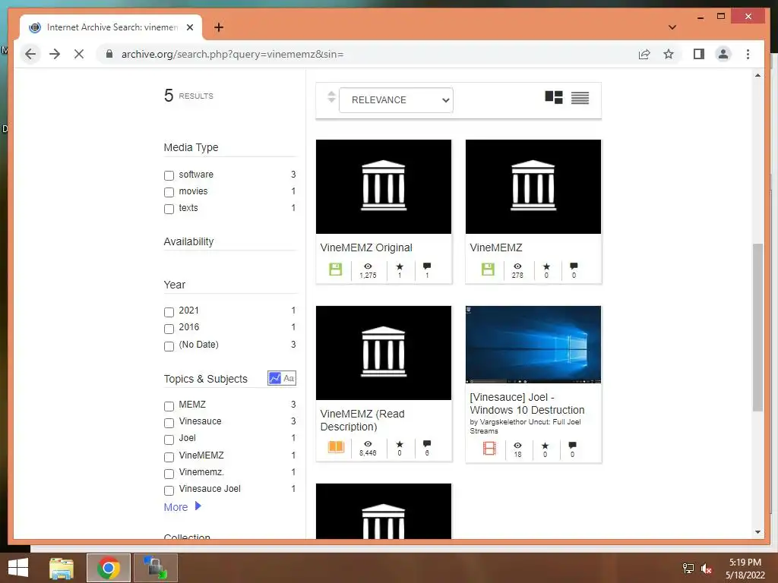Click views eye icon on VineMEMZ Original
The image size is (778, 583).
pos(368,266)
